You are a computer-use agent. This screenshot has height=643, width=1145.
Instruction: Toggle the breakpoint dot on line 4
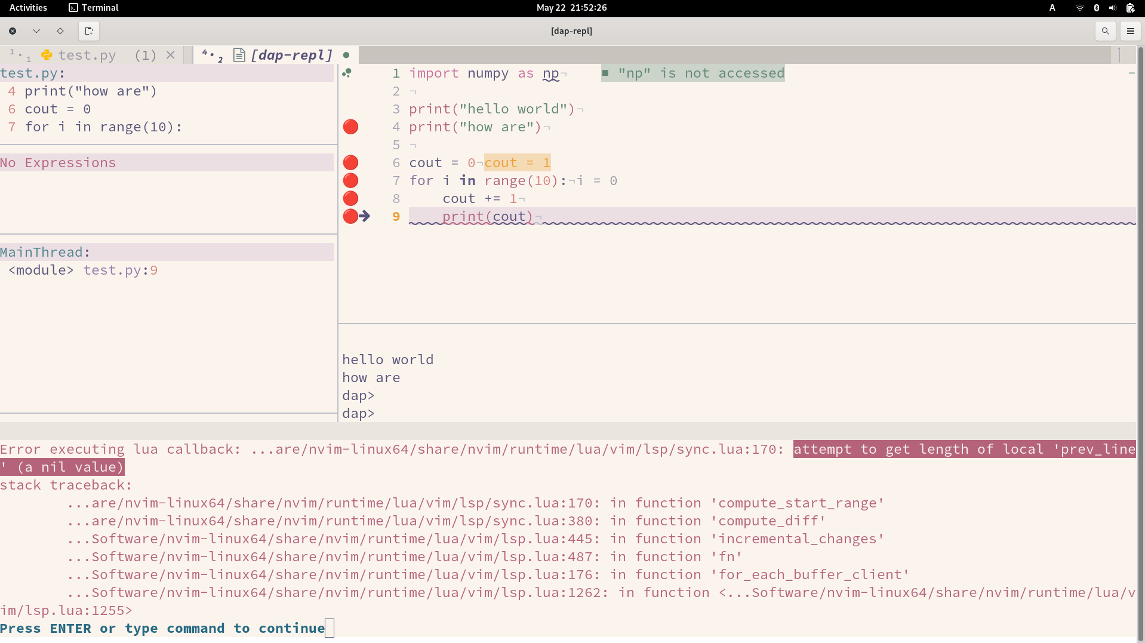click(x=350, y=127)
